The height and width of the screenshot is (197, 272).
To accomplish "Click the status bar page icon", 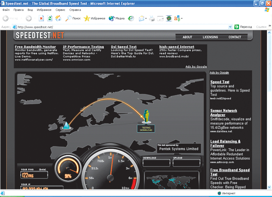I will pos(3,193).
